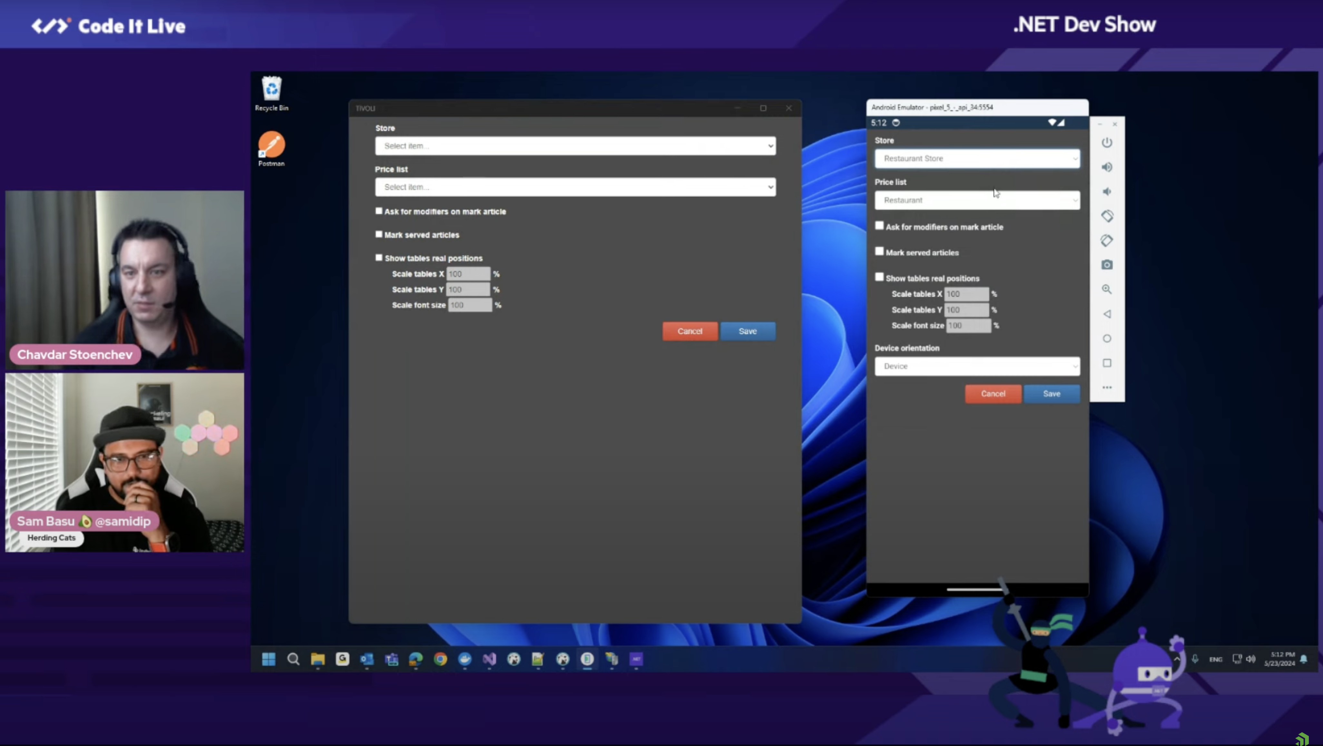This screenshot has height=746, width=1323.
Task: Expand the Device orientation dropdown
Action: click(x=977, y=366)
